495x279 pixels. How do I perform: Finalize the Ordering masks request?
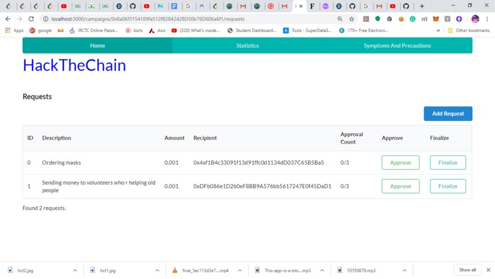448,162
